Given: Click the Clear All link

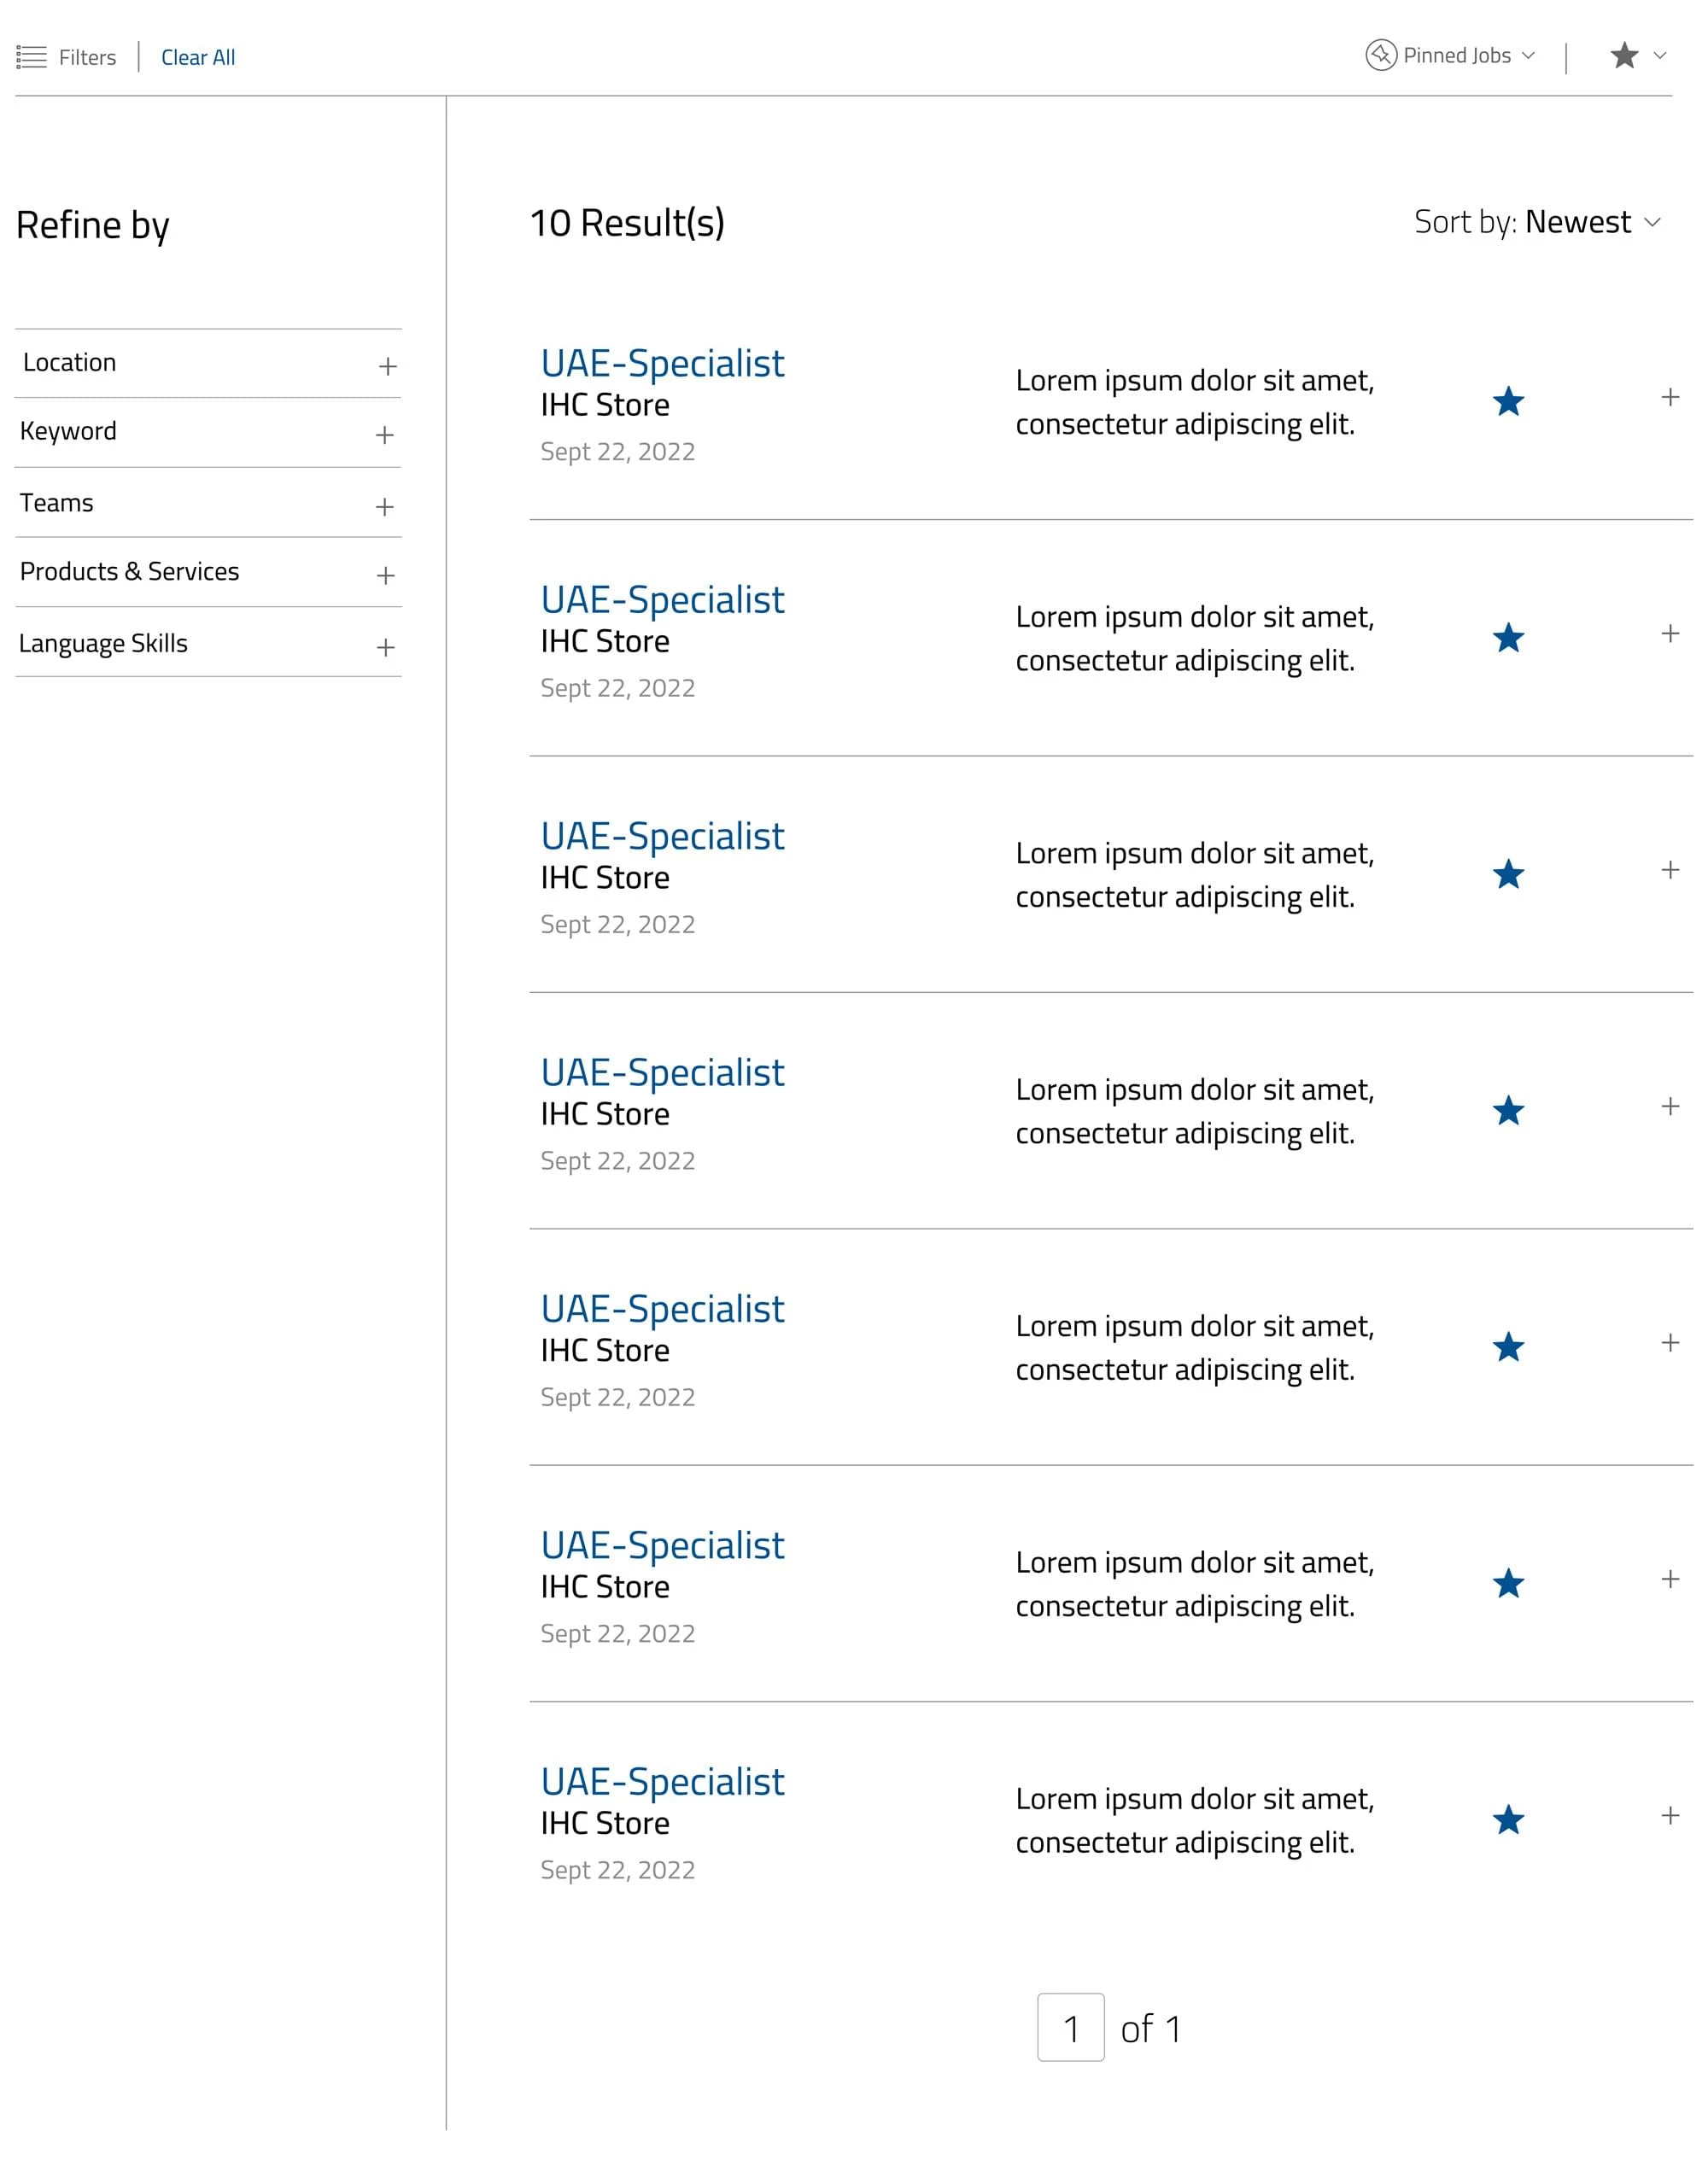Looking at the screenshot, I should coord(198,57).
